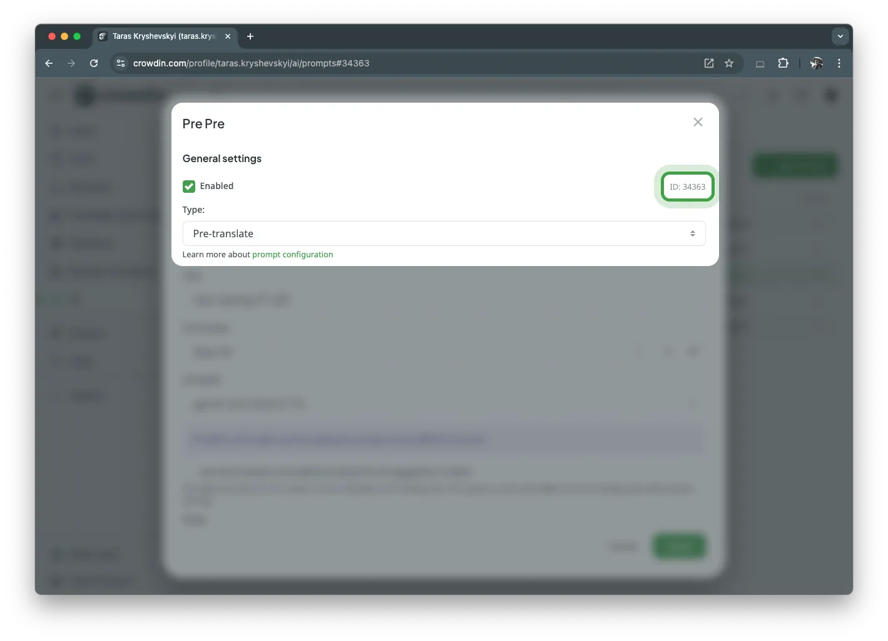Image resolution: width=888 pixels, height=641 pixels.
Task: Close the Pre Pre dialog
Action: 697,122
